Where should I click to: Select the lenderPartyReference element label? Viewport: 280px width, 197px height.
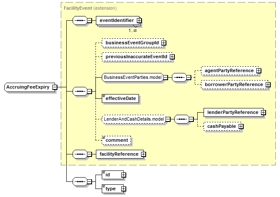click(233, 112)
